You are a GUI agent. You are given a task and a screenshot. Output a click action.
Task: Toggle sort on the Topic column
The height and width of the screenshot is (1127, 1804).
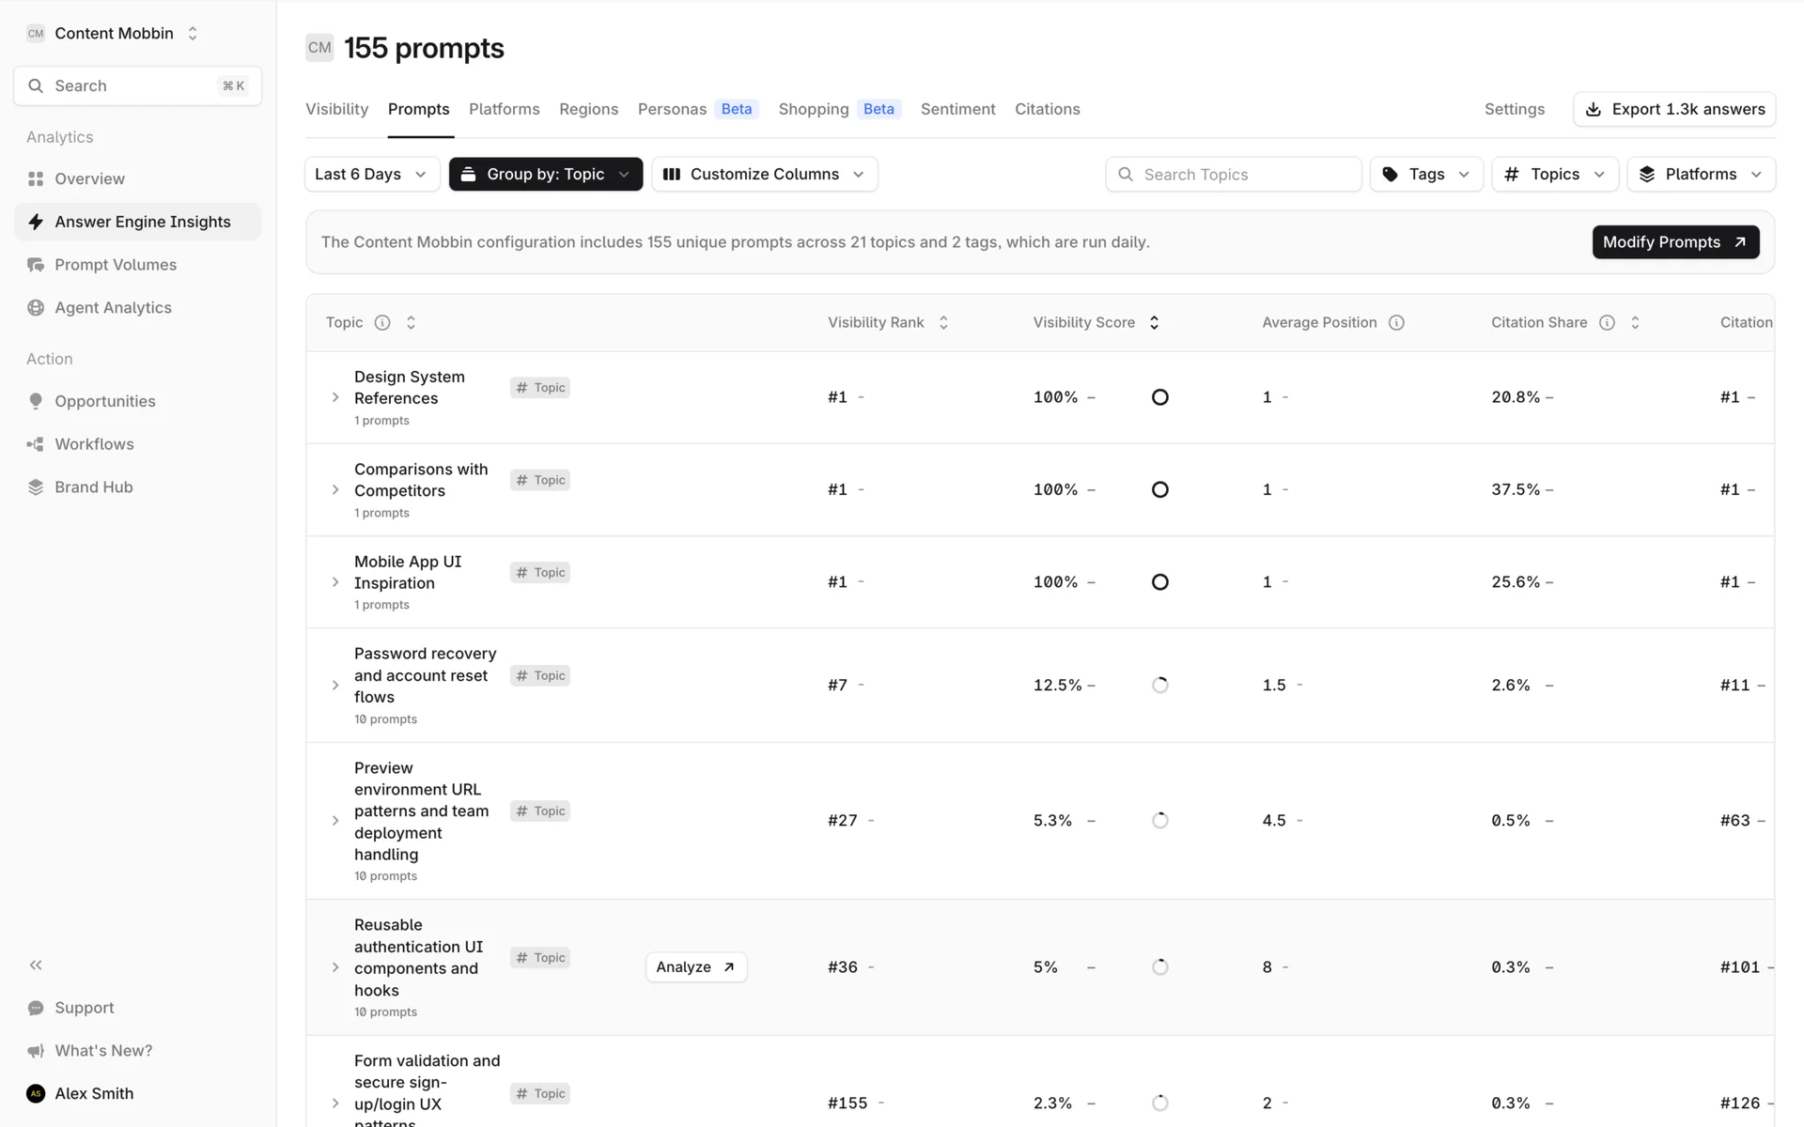click(411, 323)
